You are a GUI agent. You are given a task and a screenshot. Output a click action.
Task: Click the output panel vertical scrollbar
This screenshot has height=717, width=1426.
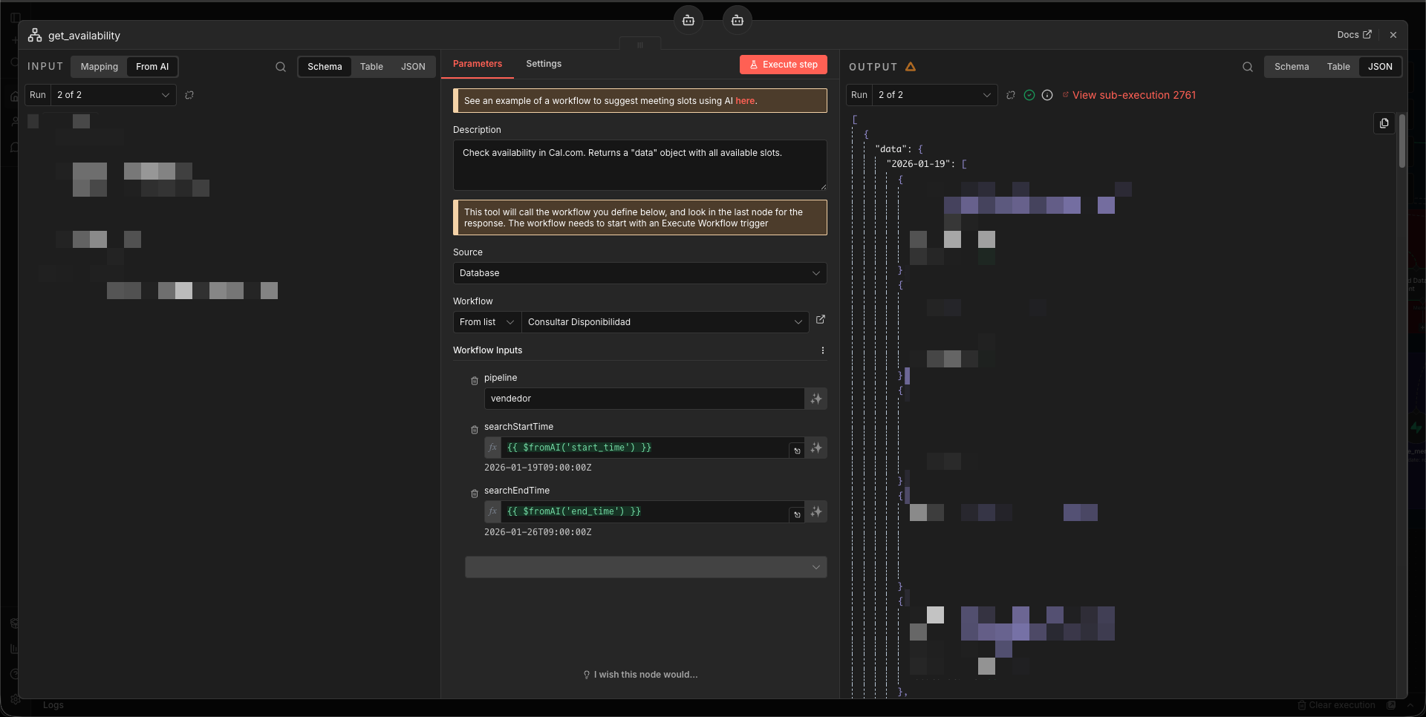pyautogui.click(x=1402, y=141)
